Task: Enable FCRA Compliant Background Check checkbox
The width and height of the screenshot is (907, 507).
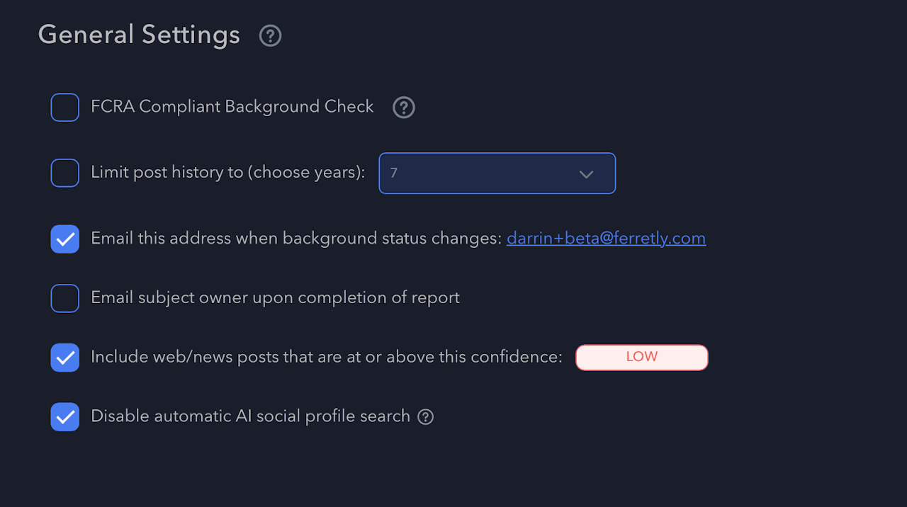Action: pos(65,108)
